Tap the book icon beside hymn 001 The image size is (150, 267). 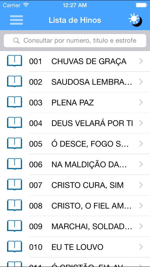pos(14,61)
